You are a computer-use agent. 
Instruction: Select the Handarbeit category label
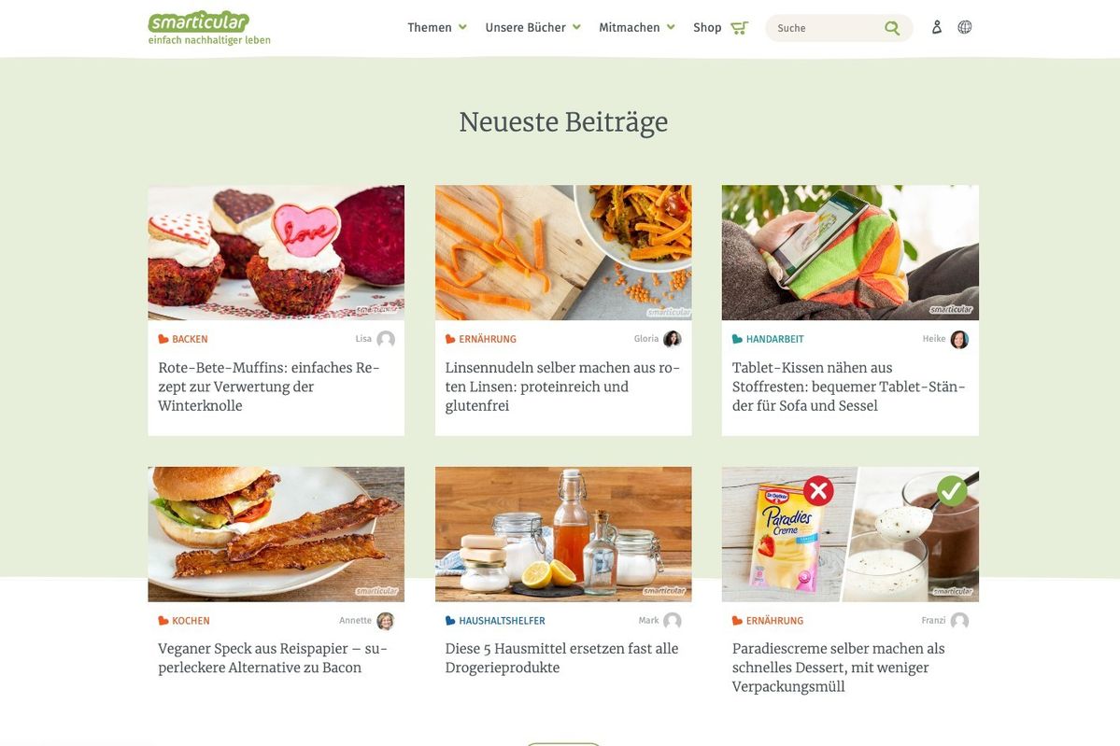(775, 339)
